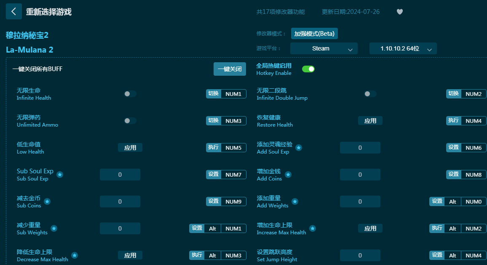Click 更新日期:2024-07-26 text

coord(351,12)
